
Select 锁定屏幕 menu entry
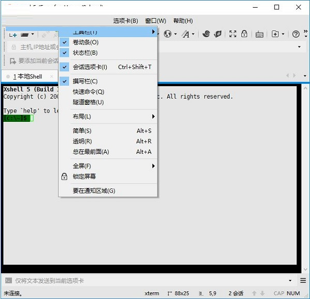108,177
